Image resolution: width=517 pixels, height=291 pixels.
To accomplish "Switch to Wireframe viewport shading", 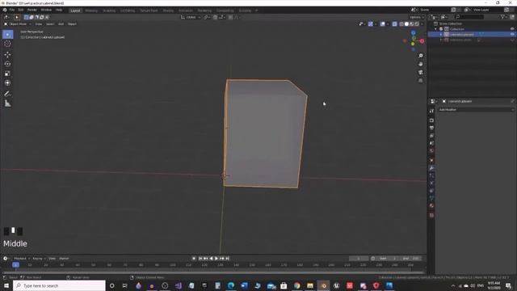I will click(x=401, y=24).
